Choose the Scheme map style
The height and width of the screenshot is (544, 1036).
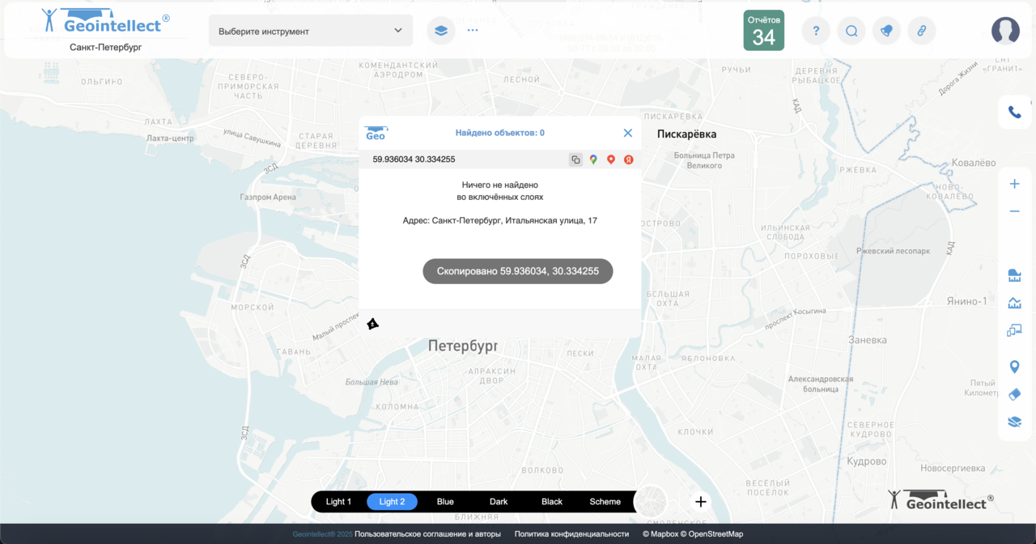click(605, 502)
